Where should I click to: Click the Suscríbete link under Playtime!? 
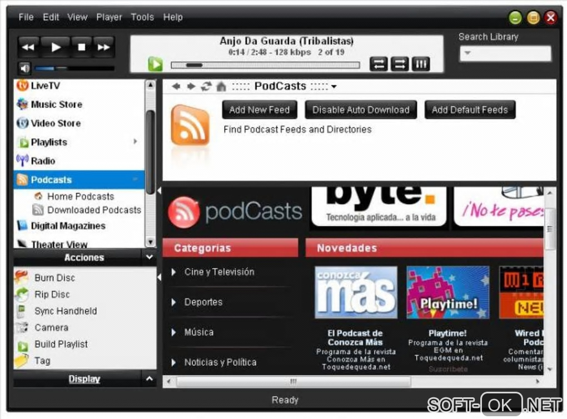click(x=448, y=369)
